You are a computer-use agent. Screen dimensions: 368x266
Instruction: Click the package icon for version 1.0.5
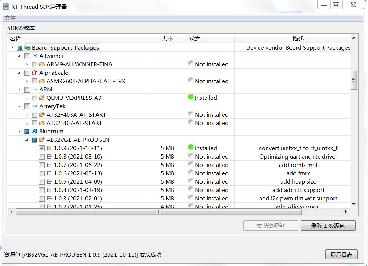(x=49, y=181)
